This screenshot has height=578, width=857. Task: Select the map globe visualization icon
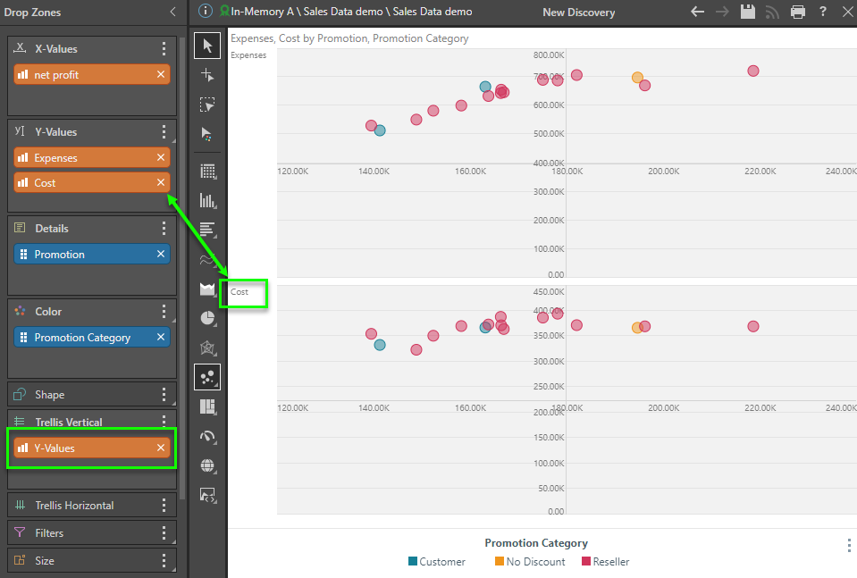[207, 465]
